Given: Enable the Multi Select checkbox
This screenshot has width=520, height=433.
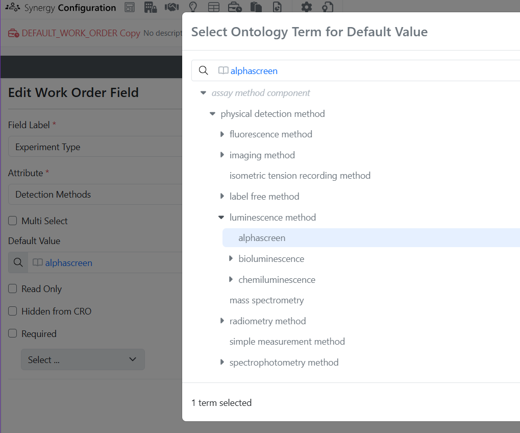Looking at the screenshot, I should (x=13, y=221).
